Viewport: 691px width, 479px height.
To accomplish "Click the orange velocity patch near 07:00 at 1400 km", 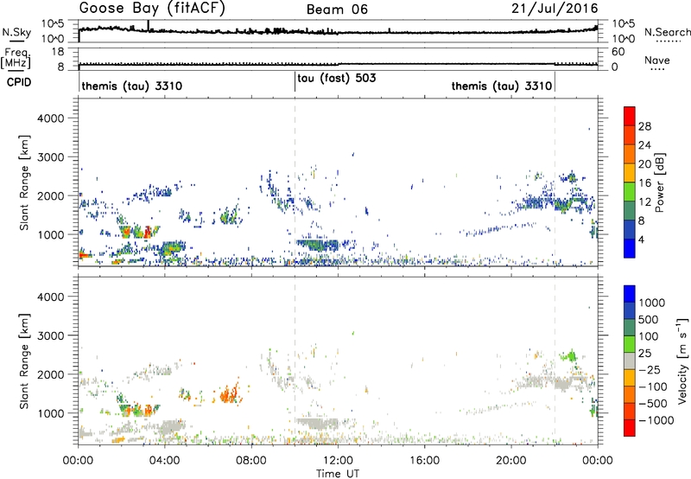I will [228, 393].
